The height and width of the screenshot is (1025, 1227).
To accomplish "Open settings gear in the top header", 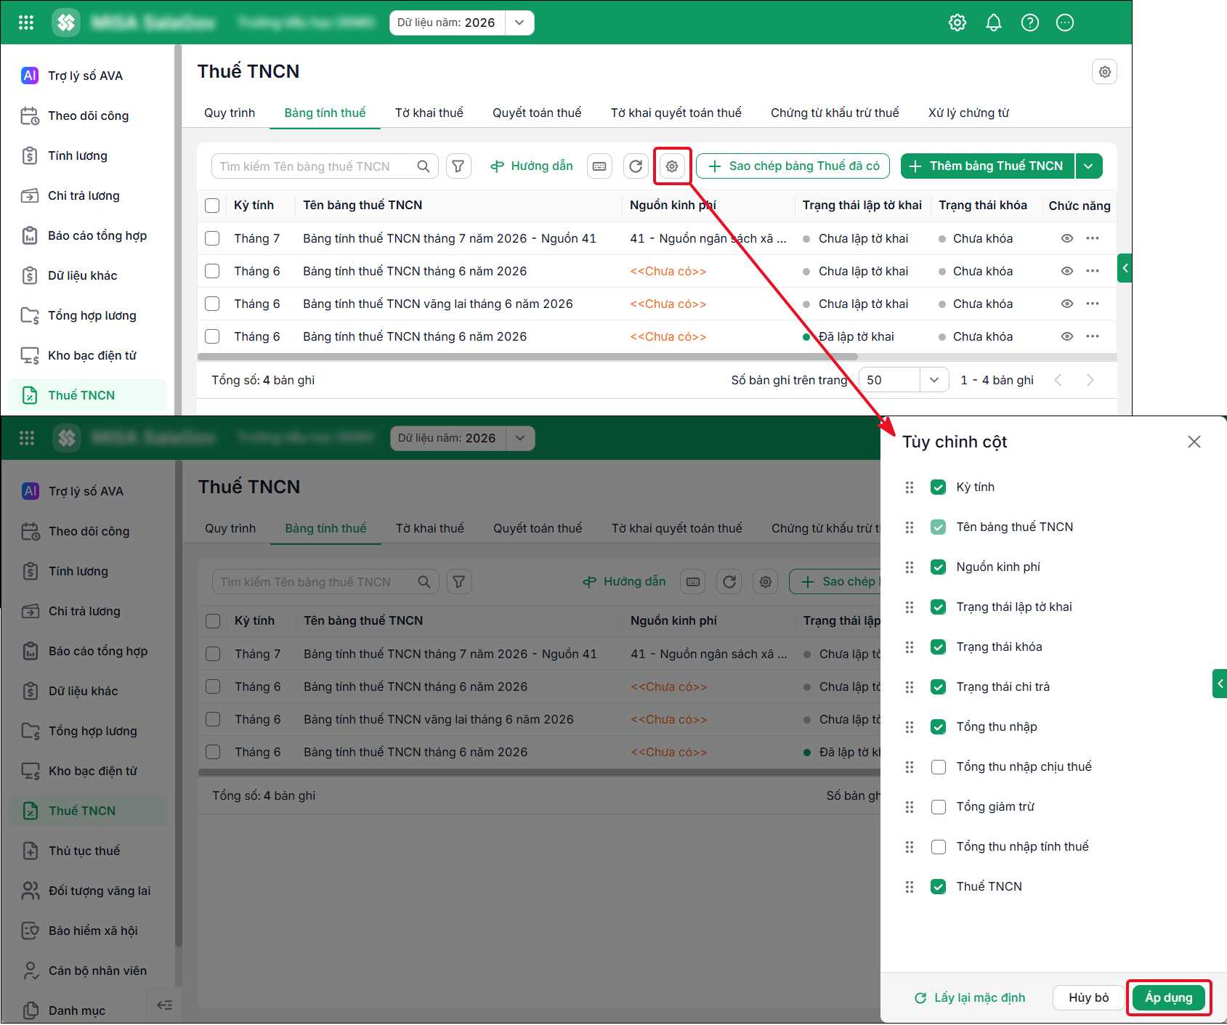I will (957, 23).
